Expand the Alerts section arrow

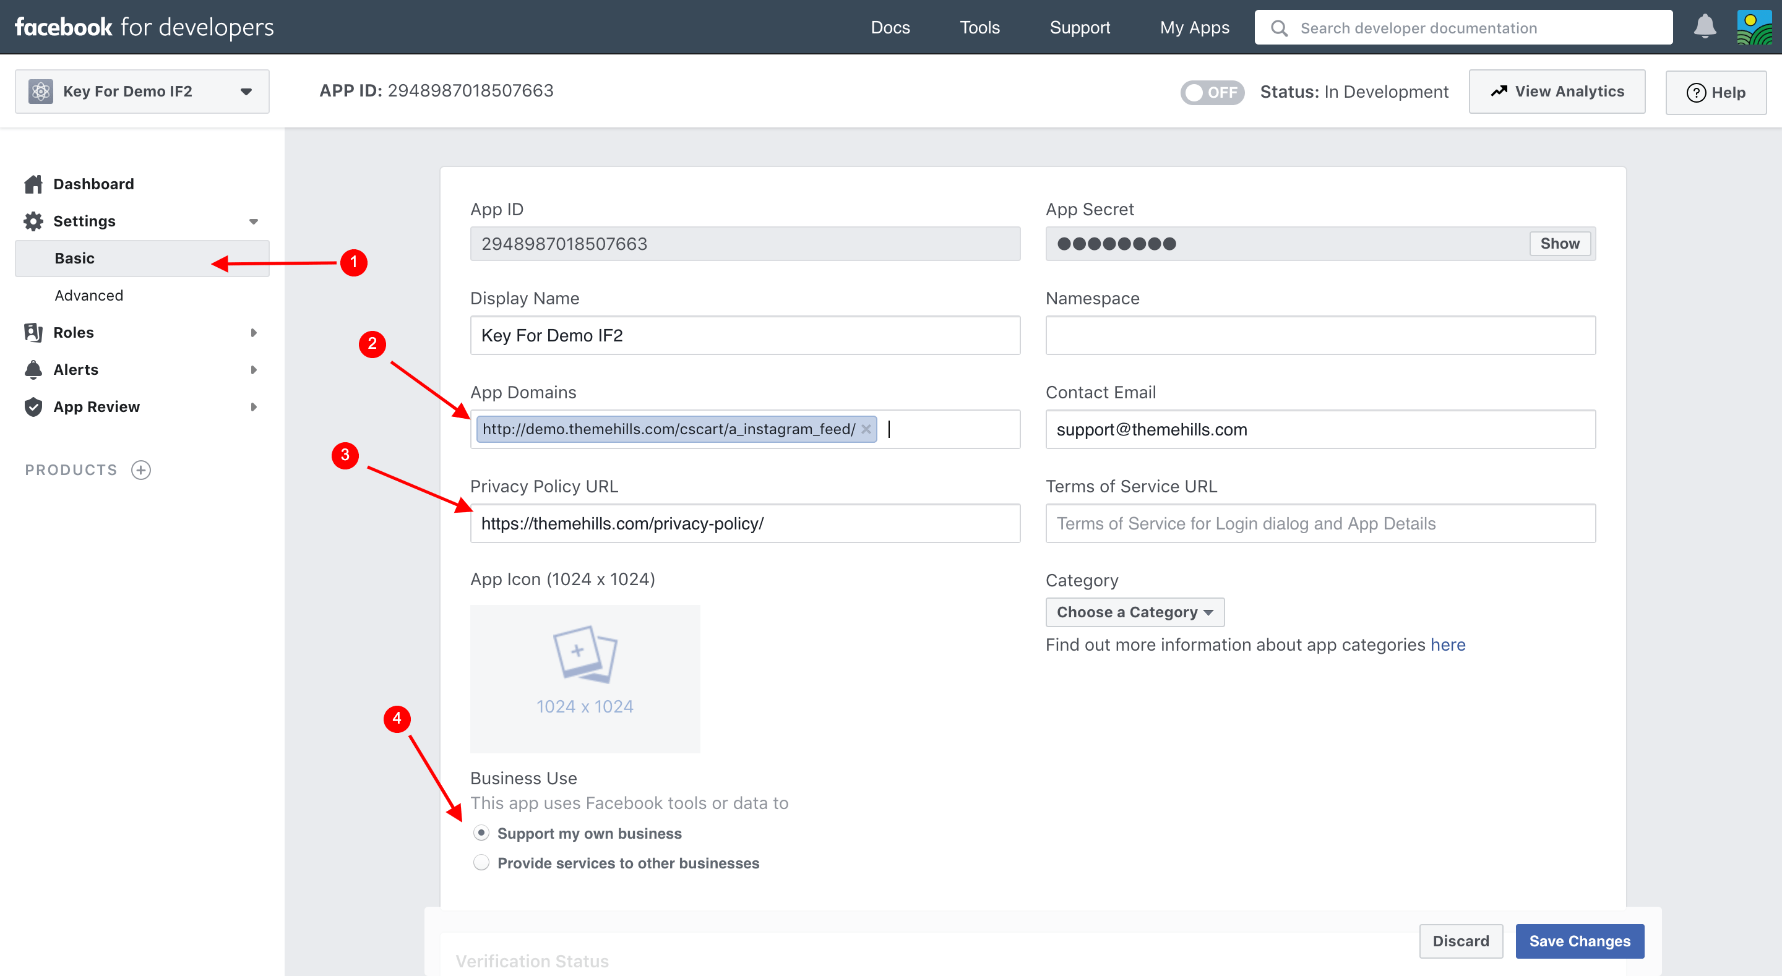click(x=253, y=370)
